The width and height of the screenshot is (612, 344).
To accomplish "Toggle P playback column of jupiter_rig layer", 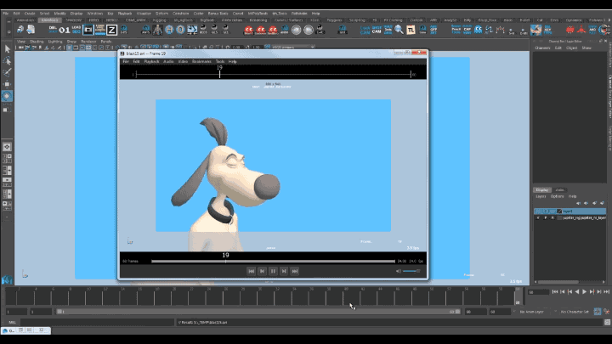I will tap(545, 218).
